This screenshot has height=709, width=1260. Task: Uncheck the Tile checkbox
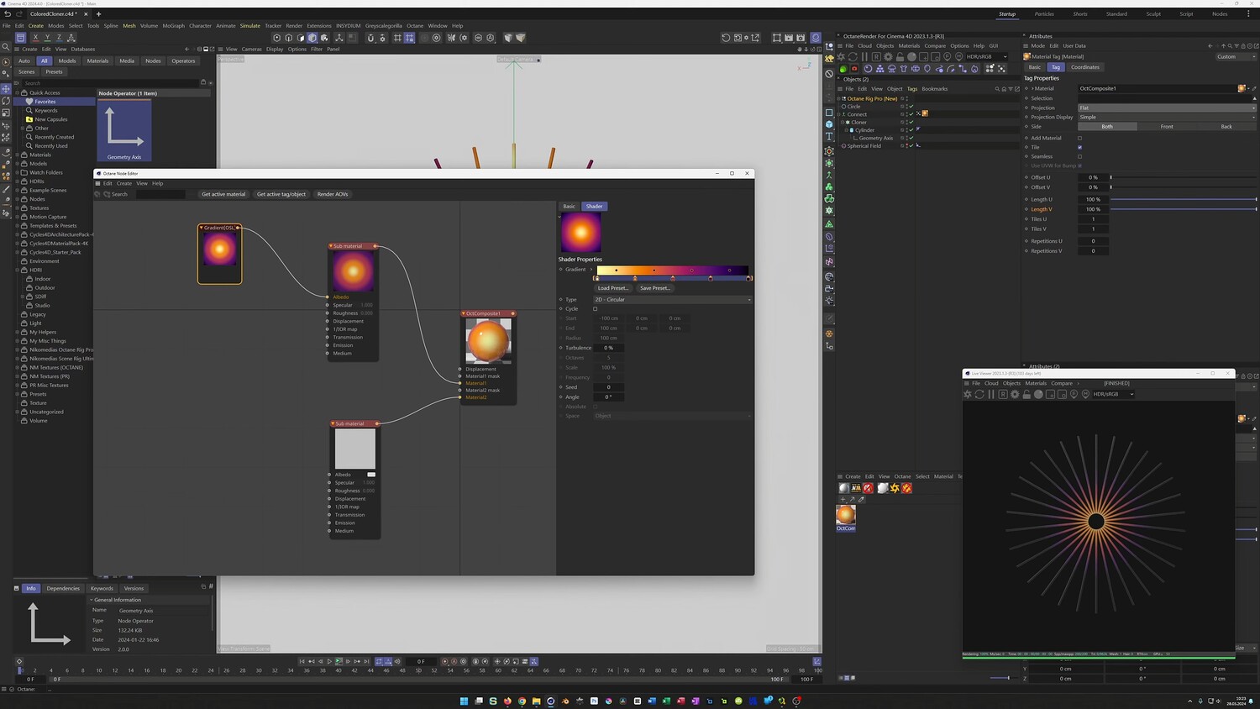[1079, 147]
